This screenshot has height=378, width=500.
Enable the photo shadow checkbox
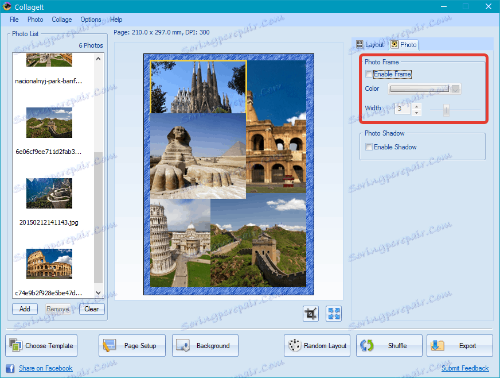pos(369,147)
